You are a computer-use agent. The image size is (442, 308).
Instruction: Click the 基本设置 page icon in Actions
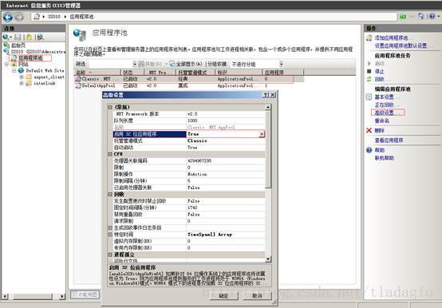(369, 97)
